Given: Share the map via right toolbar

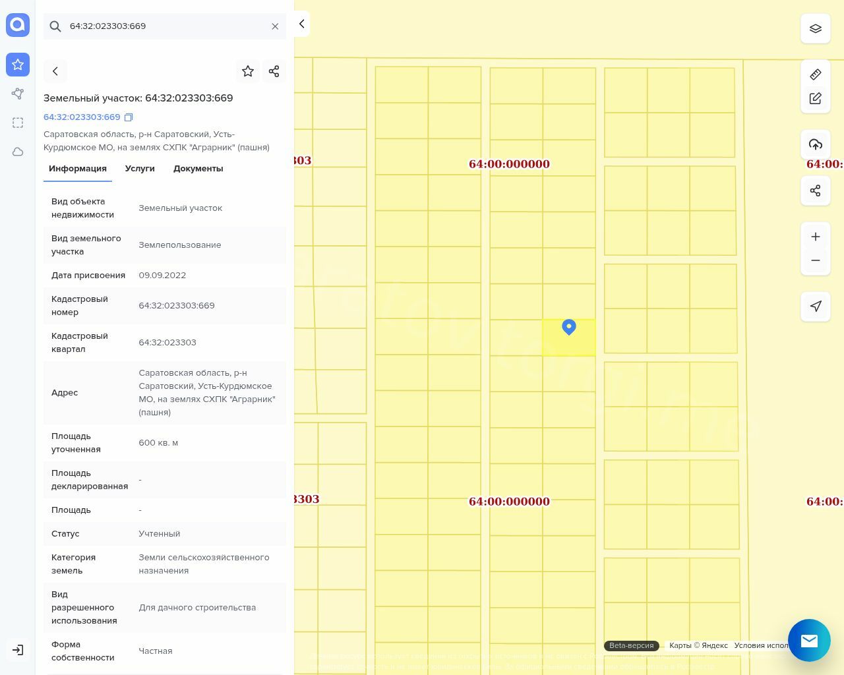Looking at the screenshot, I should [x=816, y=191].
